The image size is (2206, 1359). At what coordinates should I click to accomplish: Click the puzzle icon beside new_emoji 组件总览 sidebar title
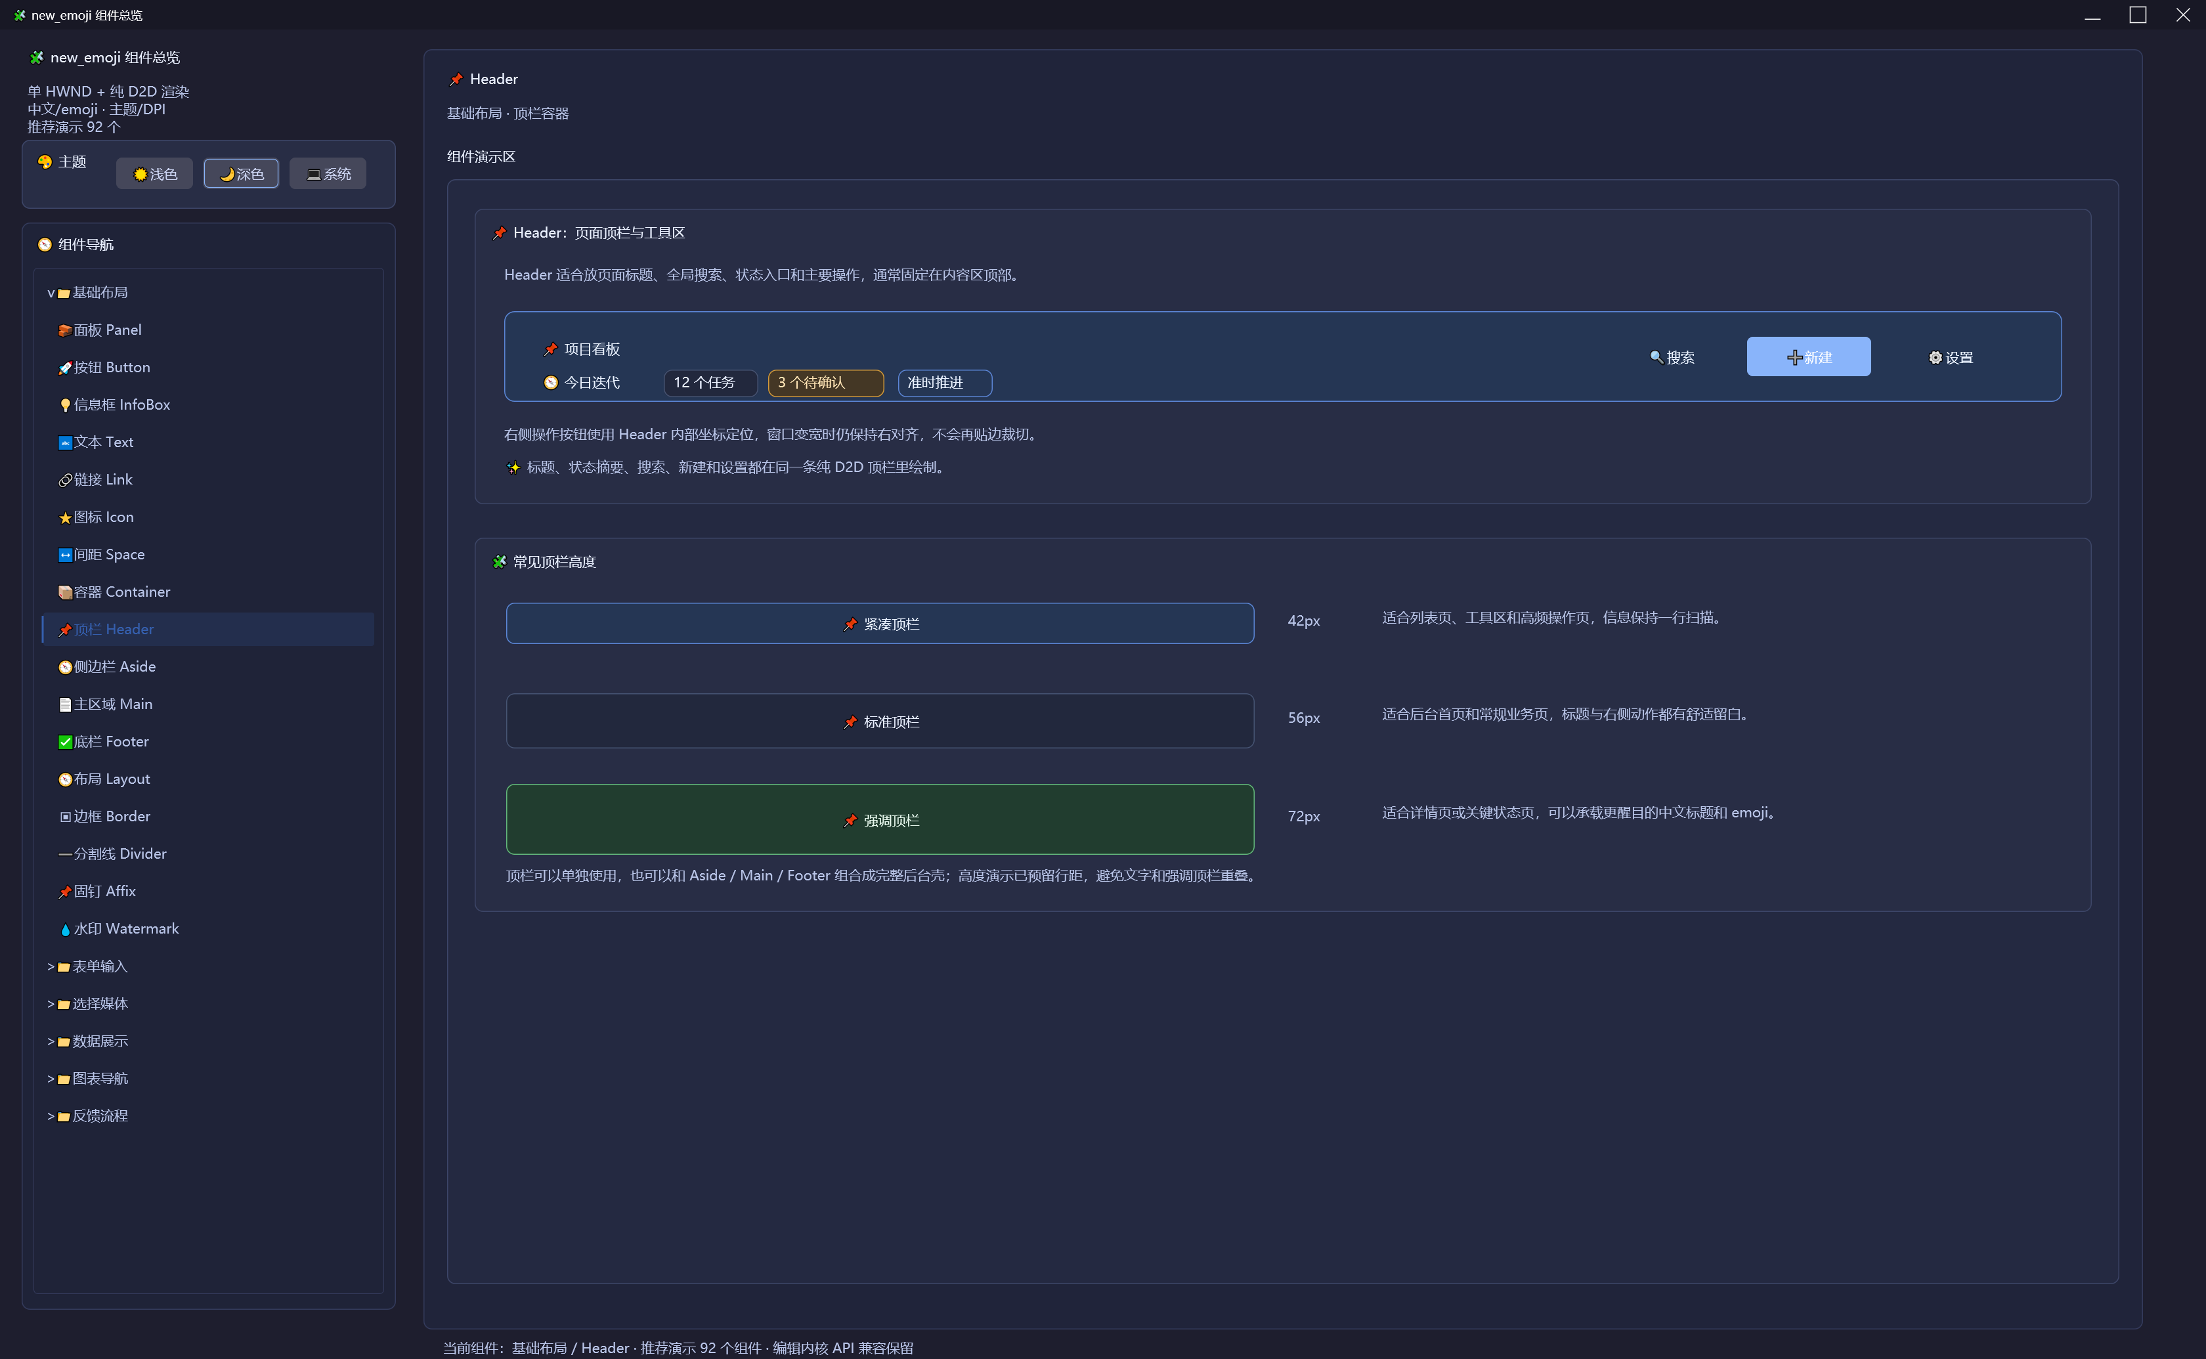tap(37, 58)
